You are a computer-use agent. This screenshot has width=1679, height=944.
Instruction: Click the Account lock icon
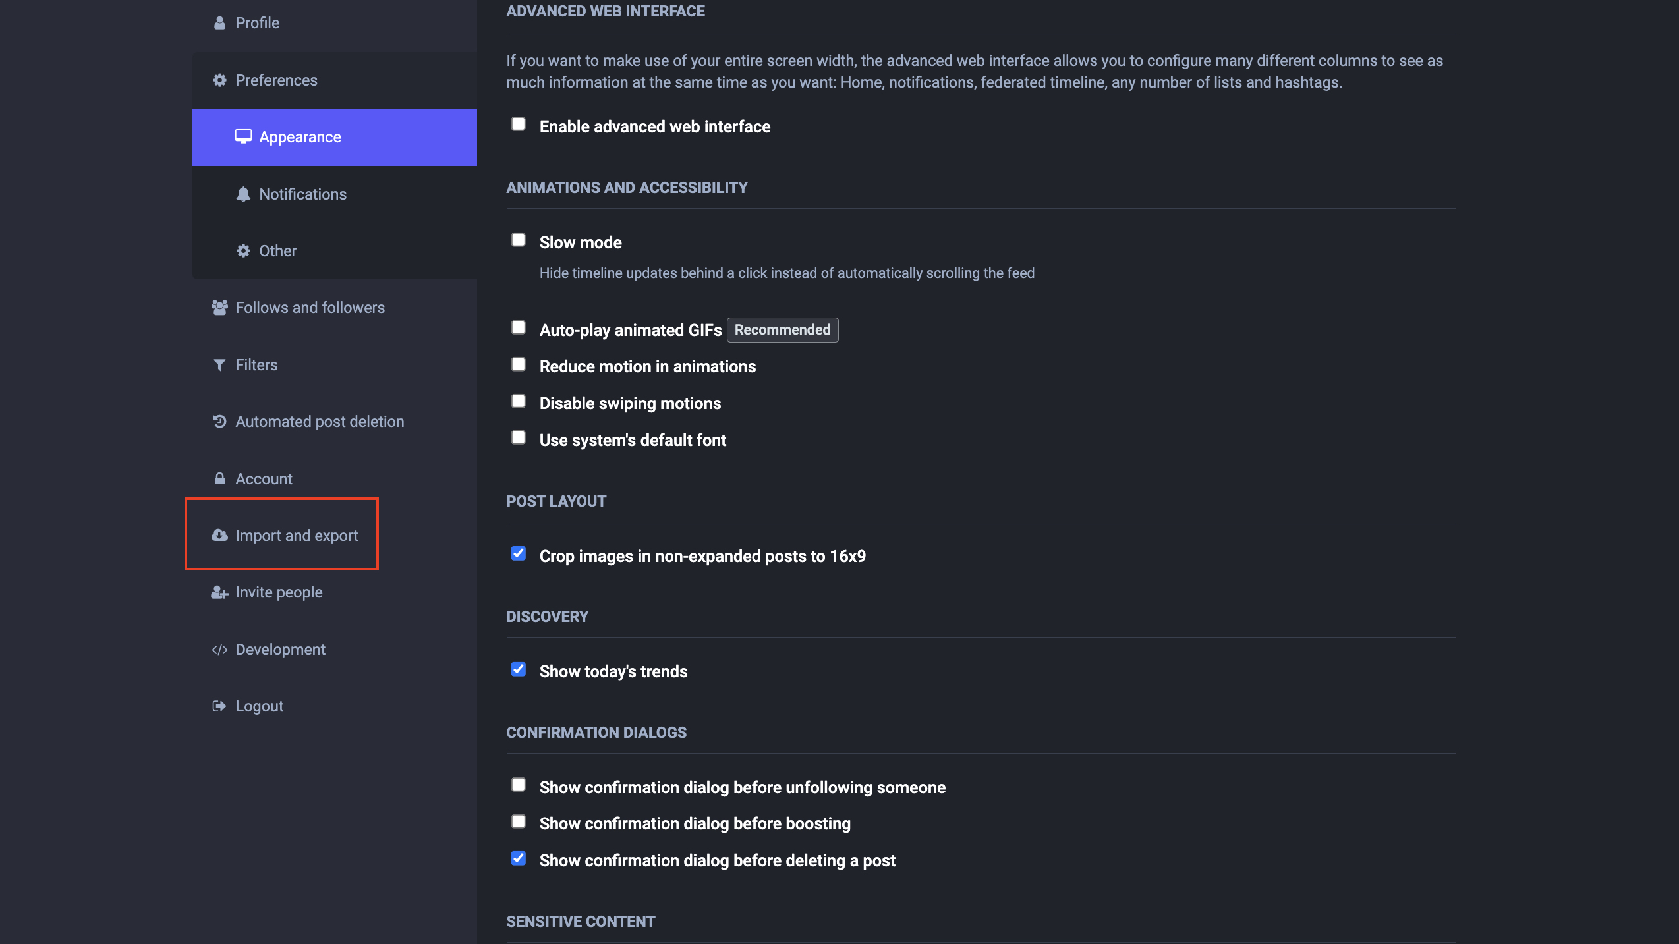tap(219, 479)
